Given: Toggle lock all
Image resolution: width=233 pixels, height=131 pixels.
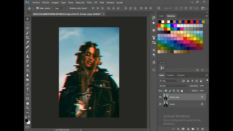Looking at the screenshot, I should pyautogui.click(x=182, y=91).
